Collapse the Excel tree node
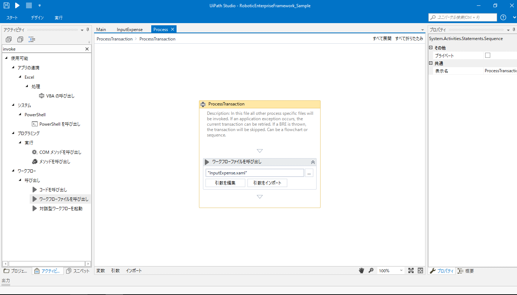The height and width of the screenshot is (295, 517). click(20, 77)
